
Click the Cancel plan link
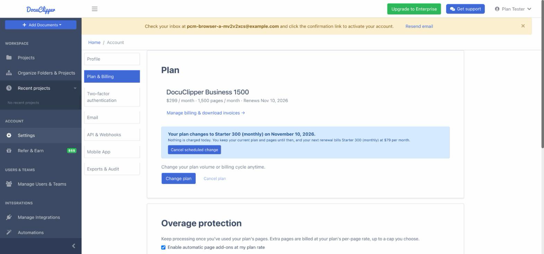214,179
